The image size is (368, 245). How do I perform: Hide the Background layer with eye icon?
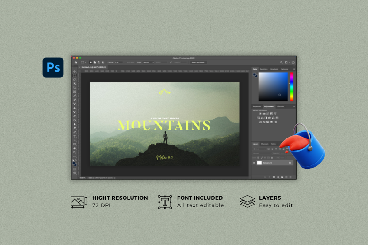(254, 163)
